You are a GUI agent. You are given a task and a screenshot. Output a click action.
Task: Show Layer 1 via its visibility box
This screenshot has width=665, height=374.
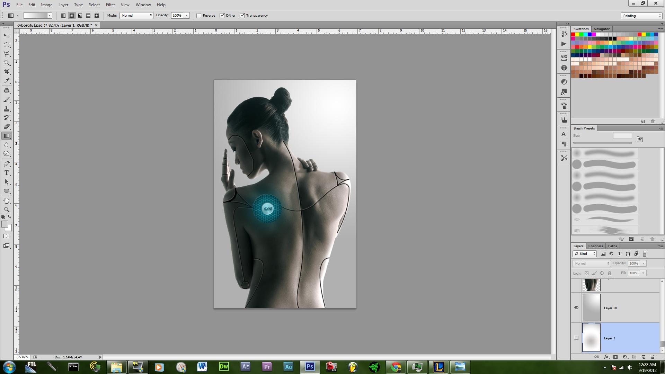[576, 338]
